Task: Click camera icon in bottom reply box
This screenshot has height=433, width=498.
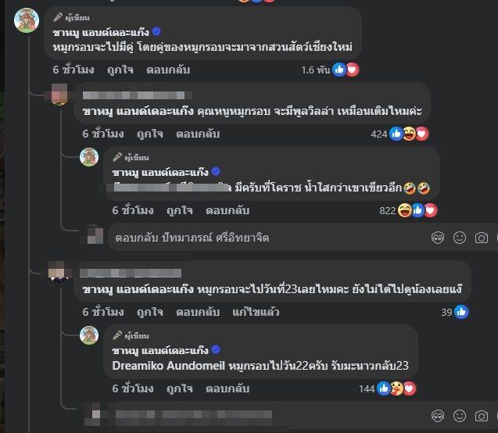Action: [x=481, y=416]
